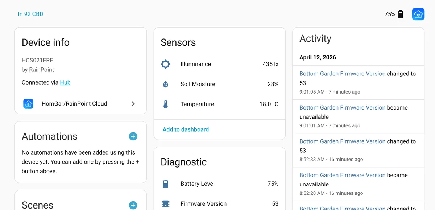Click the "9:01:05 AM - 7 minutes ago" timestamp
The width and height of the screenshot is (435, 210).
(330, 92)
